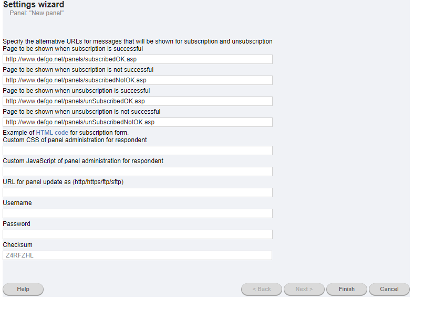Click the Cancel button
Viewport: 424px width, 311px height.
click(389, 289)
